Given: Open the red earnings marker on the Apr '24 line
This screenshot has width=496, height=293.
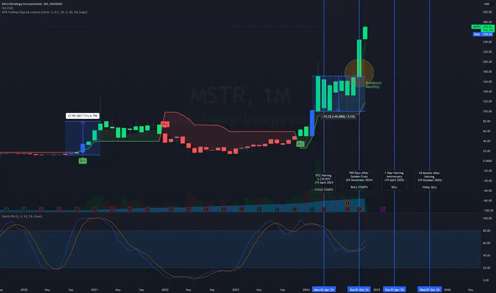Looking at the screenshot, I should [324, 209].
